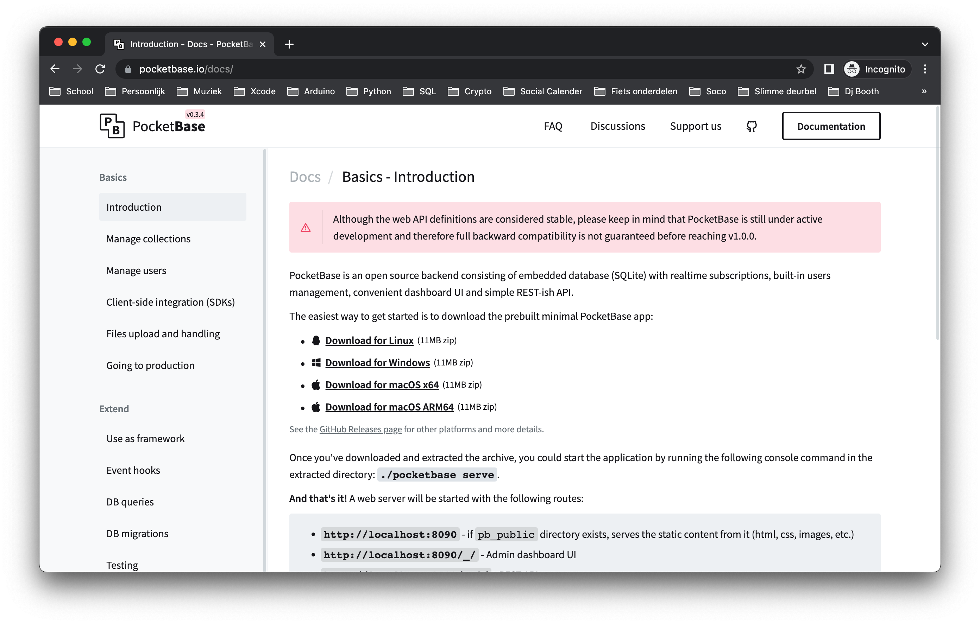
Task: Click the macOS yellow minimize button
Action: tap(73, 42)
